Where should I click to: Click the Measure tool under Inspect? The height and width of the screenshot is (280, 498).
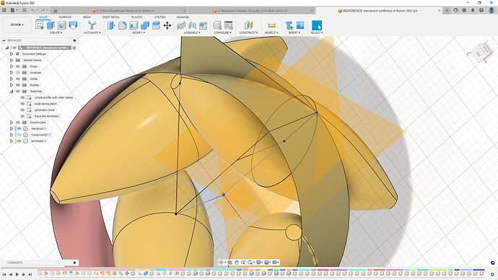click(x=271, y=25)
